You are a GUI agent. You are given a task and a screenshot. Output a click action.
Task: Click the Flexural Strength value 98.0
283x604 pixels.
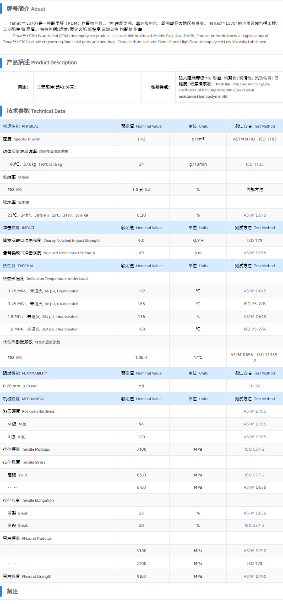pos(141,576)
